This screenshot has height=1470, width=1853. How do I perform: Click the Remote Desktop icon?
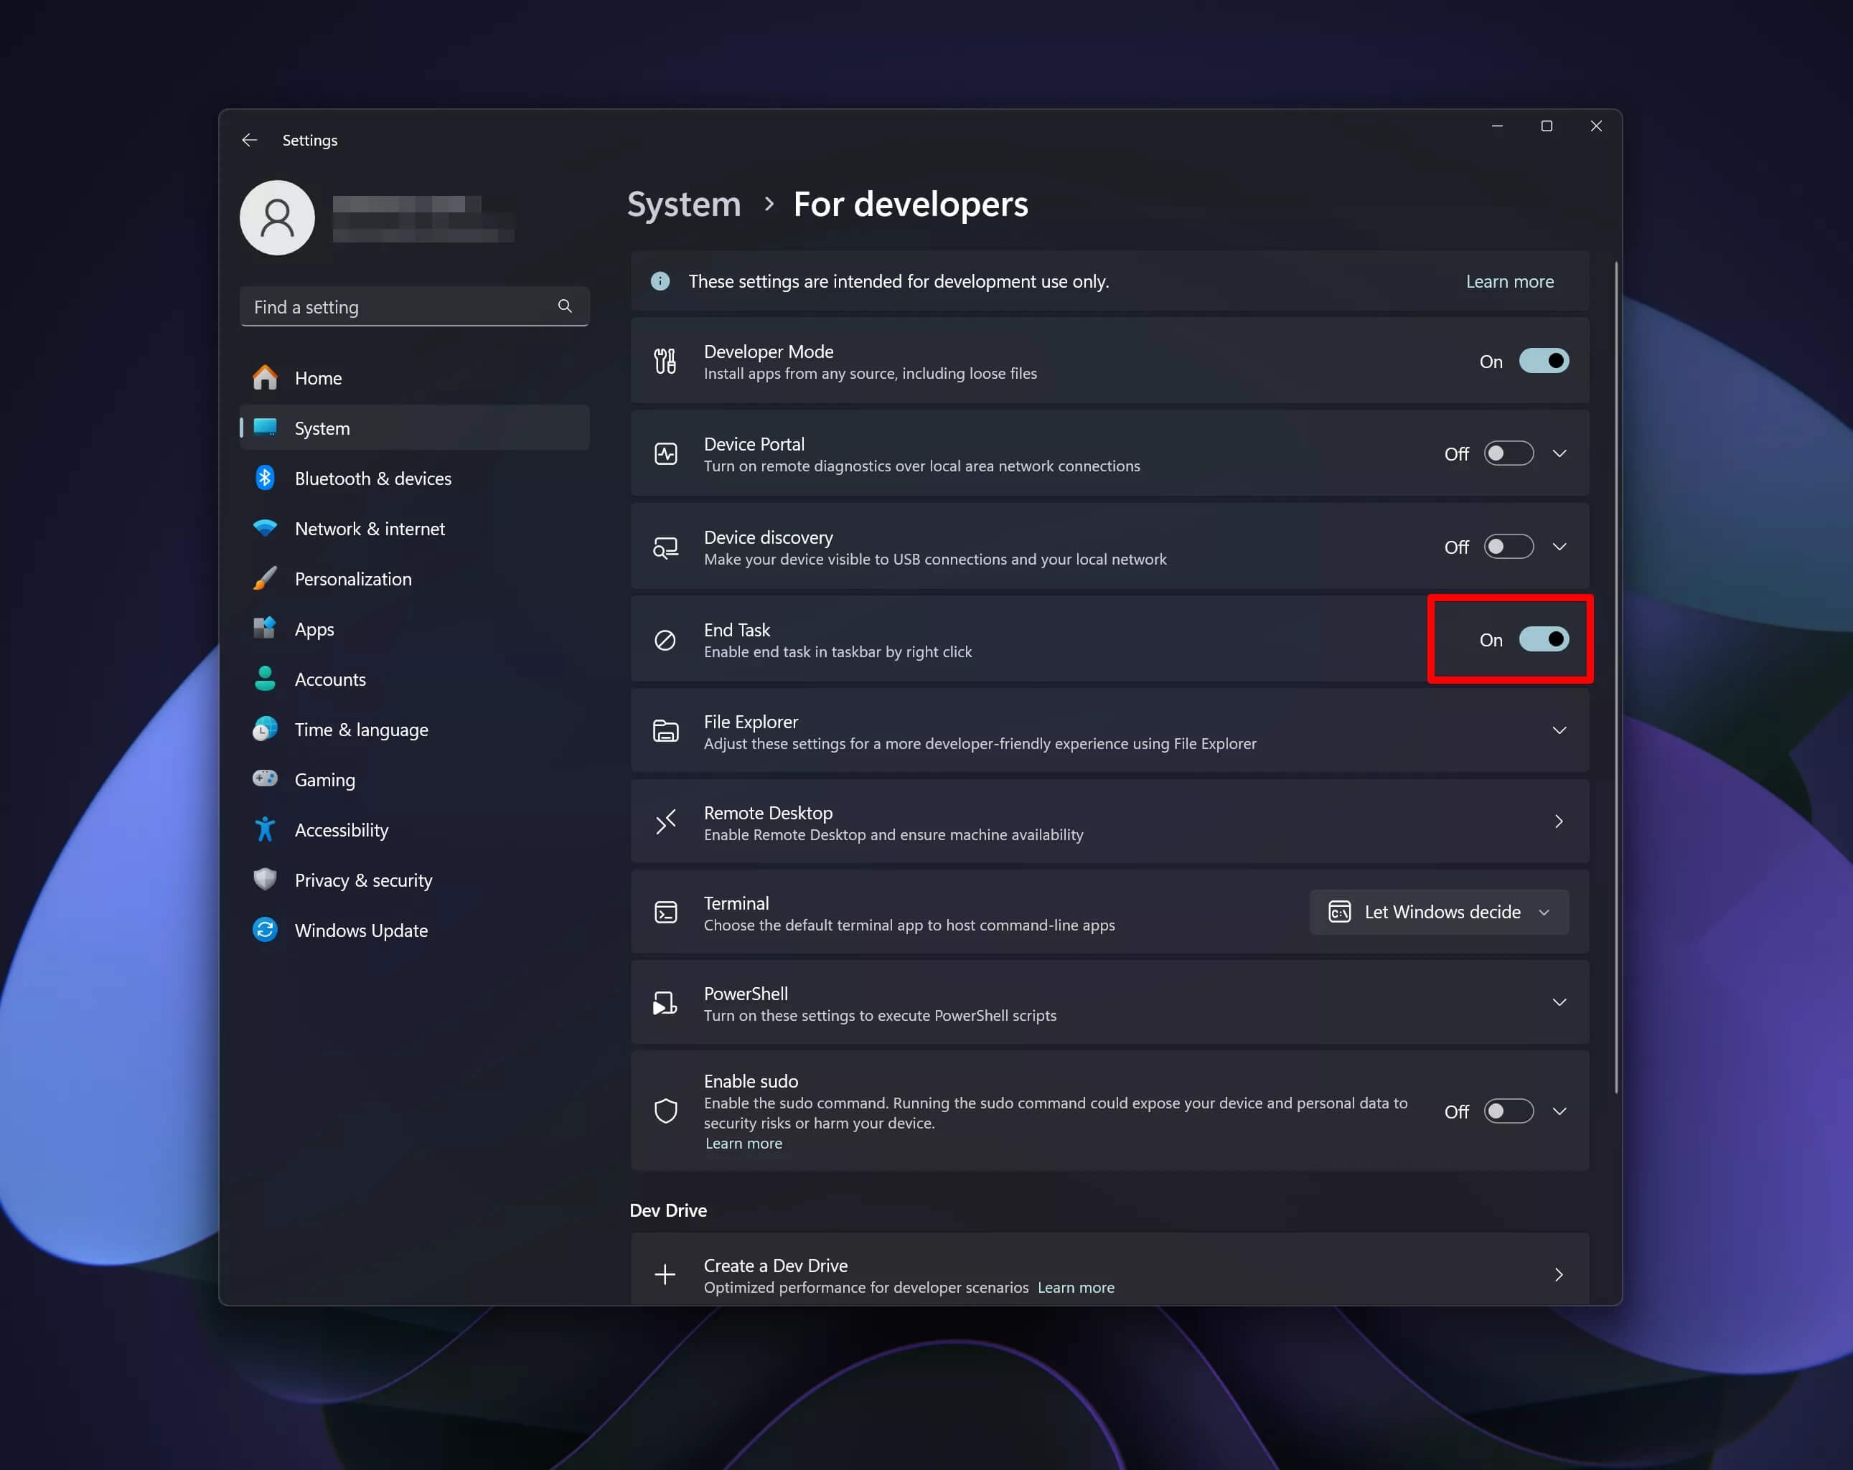[665, 822]
